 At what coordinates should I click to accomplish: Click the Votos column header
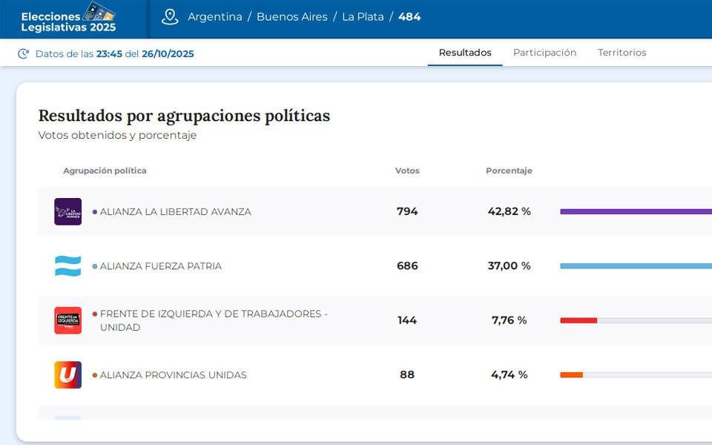(x=407, y=171)
